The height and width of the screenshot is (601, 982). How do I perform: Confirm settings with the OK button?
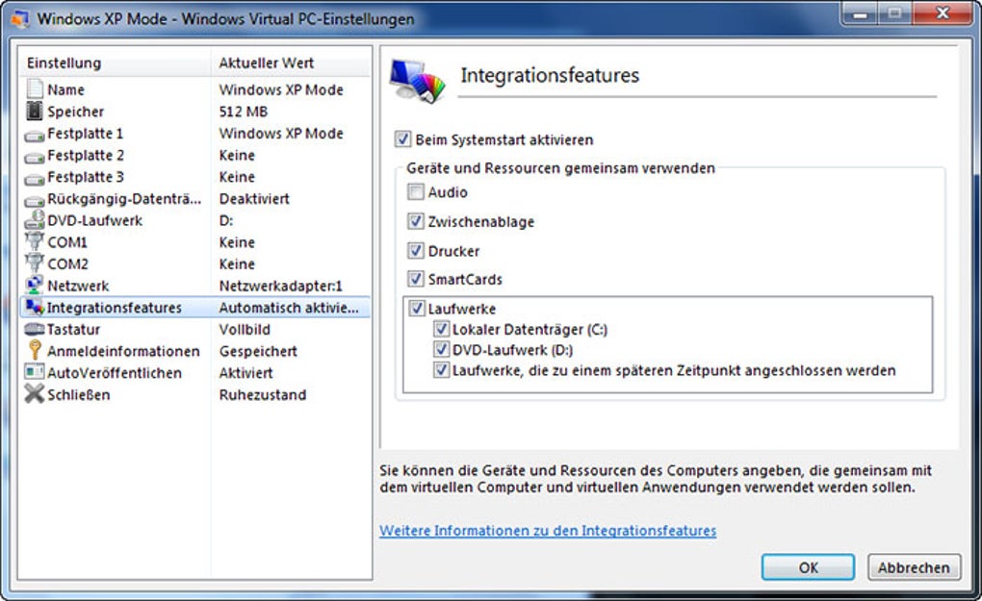[x=808, y=567]
